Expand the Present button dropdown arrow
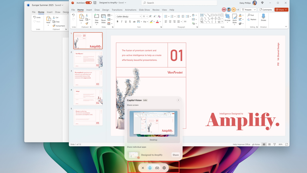Screen dimensions: 307x173 (255, 10)
